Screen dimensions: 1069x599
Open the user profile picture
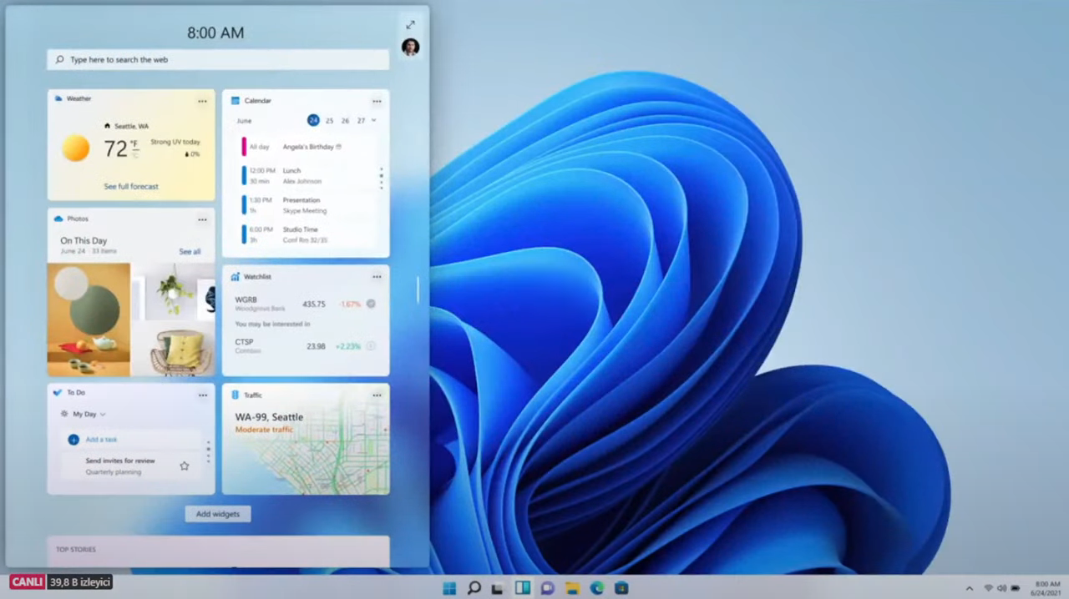pyautogui.click(x=410, y=47)
